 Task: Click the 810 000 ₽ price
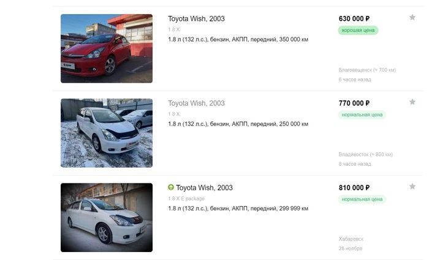click(x=354, y=188)
